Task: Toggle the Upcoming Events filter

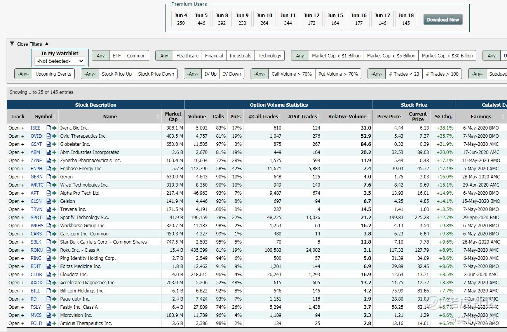Action: click(x=53, y=74)
